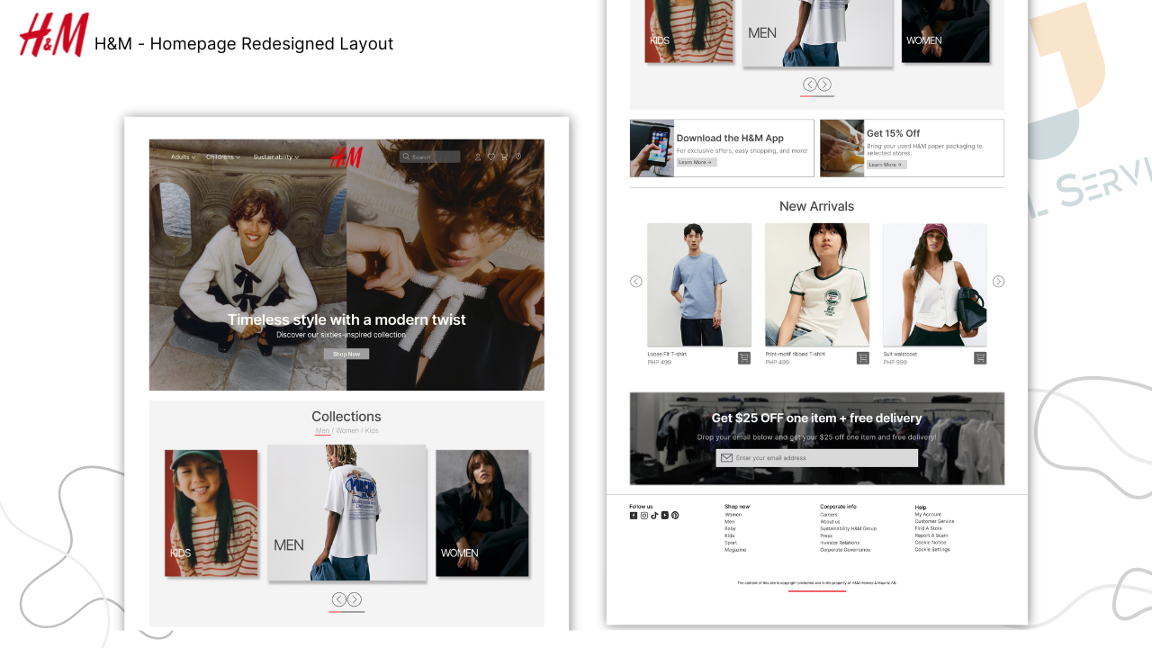Open the Loose Fit T-shirt product photo
Viewport: 1152px width, 648px height.
pos(699,284)
